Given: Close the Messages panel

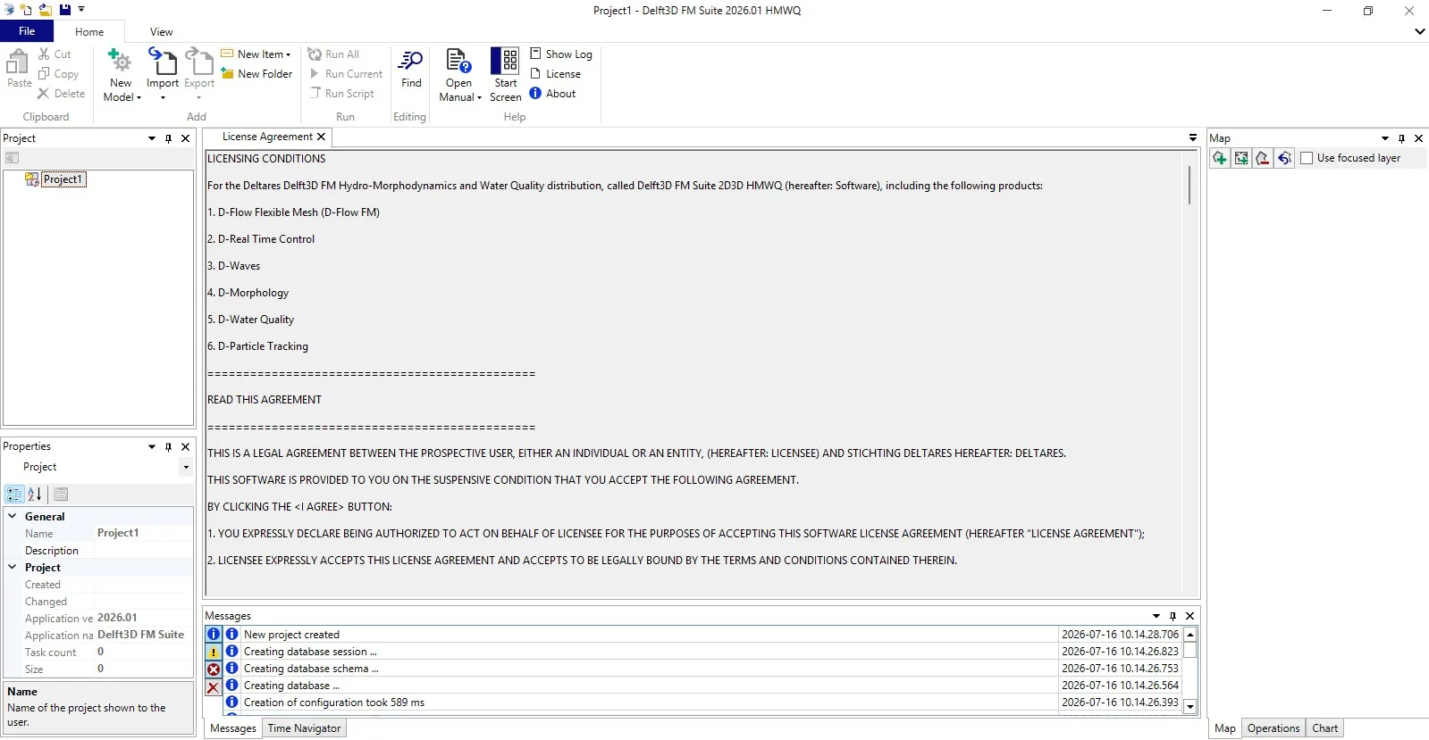Looking at the screenshot, I should tap(1189, 616).
